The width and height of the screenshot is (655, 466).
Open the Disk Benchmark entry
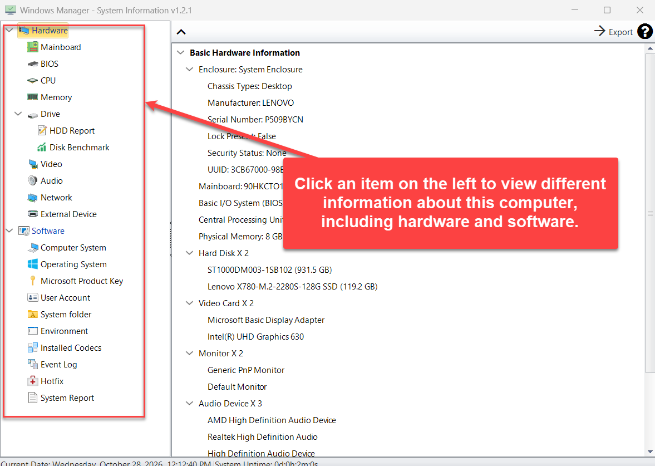80,148
